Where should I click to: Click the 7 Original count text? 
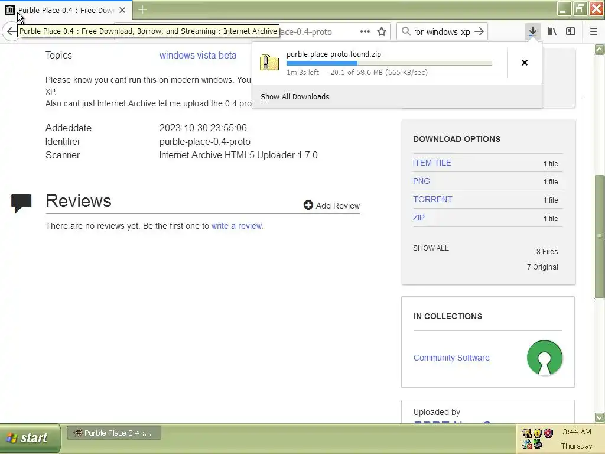pyautogui.click(x=542, y=267)
